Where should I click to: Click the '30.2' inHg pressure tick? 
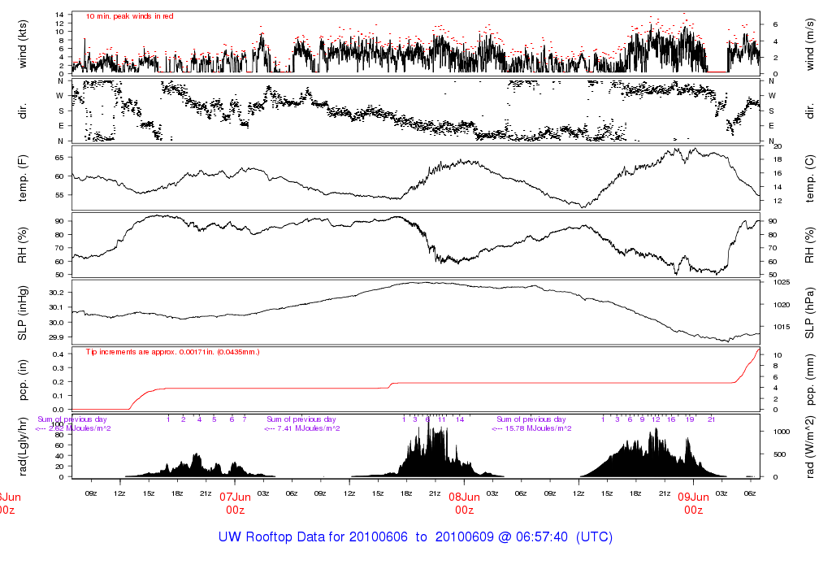coord(56,293)
